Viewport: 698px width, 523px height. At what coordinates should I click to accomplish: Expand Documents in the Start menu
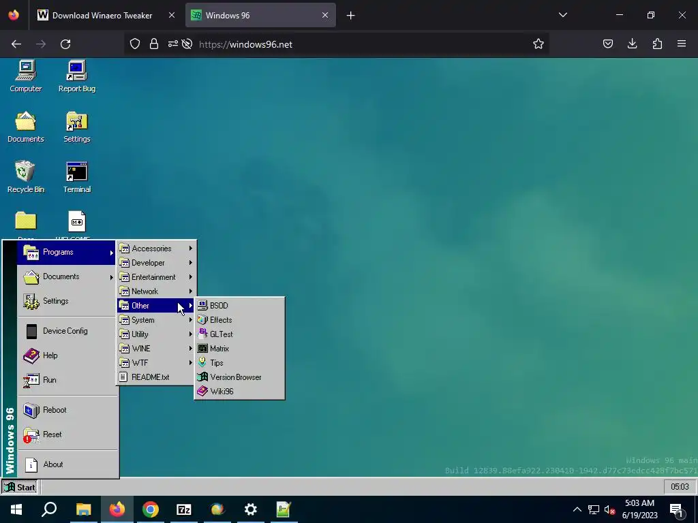67,276
